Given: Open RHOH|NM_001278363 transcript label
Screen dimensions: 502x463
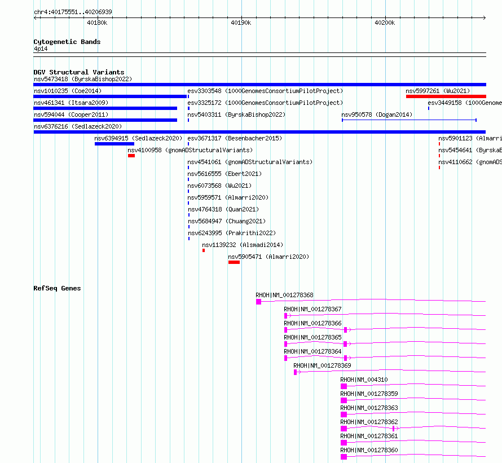Looking at the screenshot, I should coord(369,408).
